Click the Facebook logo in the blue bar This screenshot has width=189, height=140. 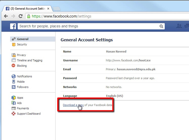pyautogui.click(x=13, y=26)
